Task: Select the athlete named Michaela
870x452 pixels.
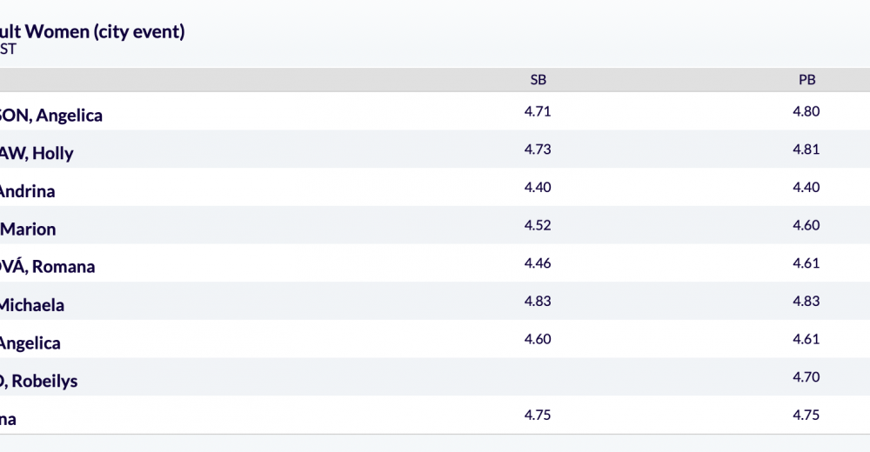Action: [31, 305]
